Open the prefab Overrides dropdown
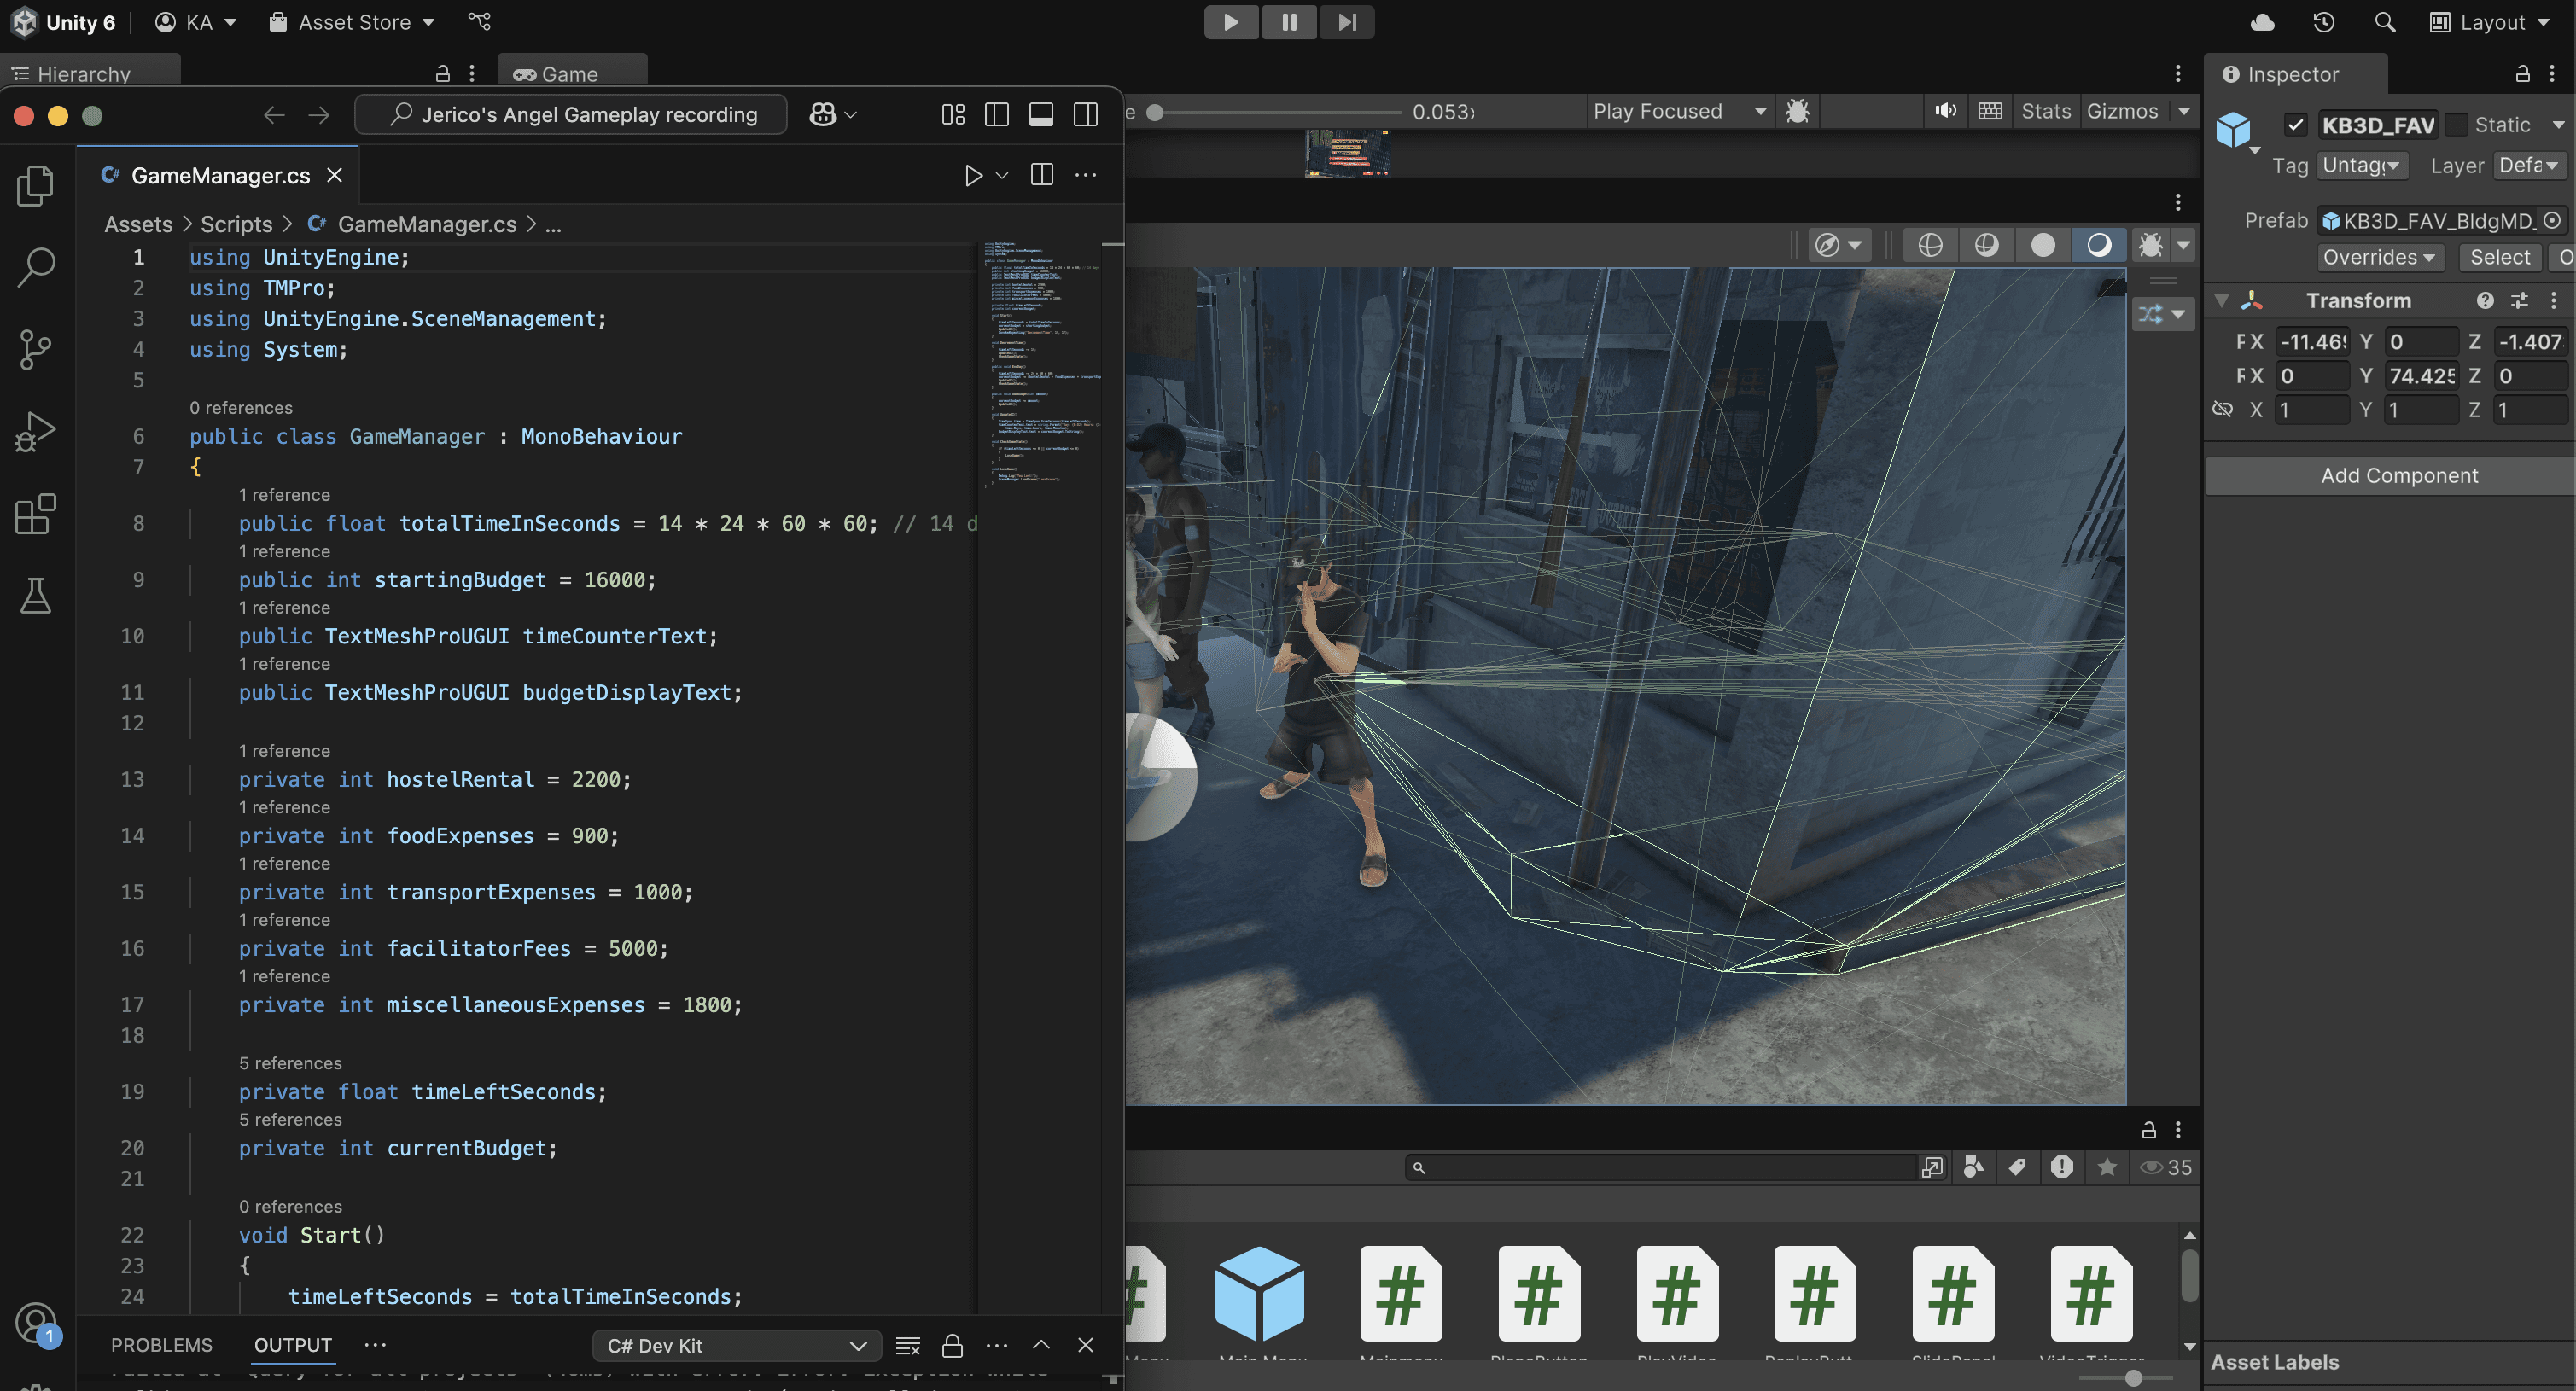Screen dimensions: 2576x1391 click(x=2379, y=257)
